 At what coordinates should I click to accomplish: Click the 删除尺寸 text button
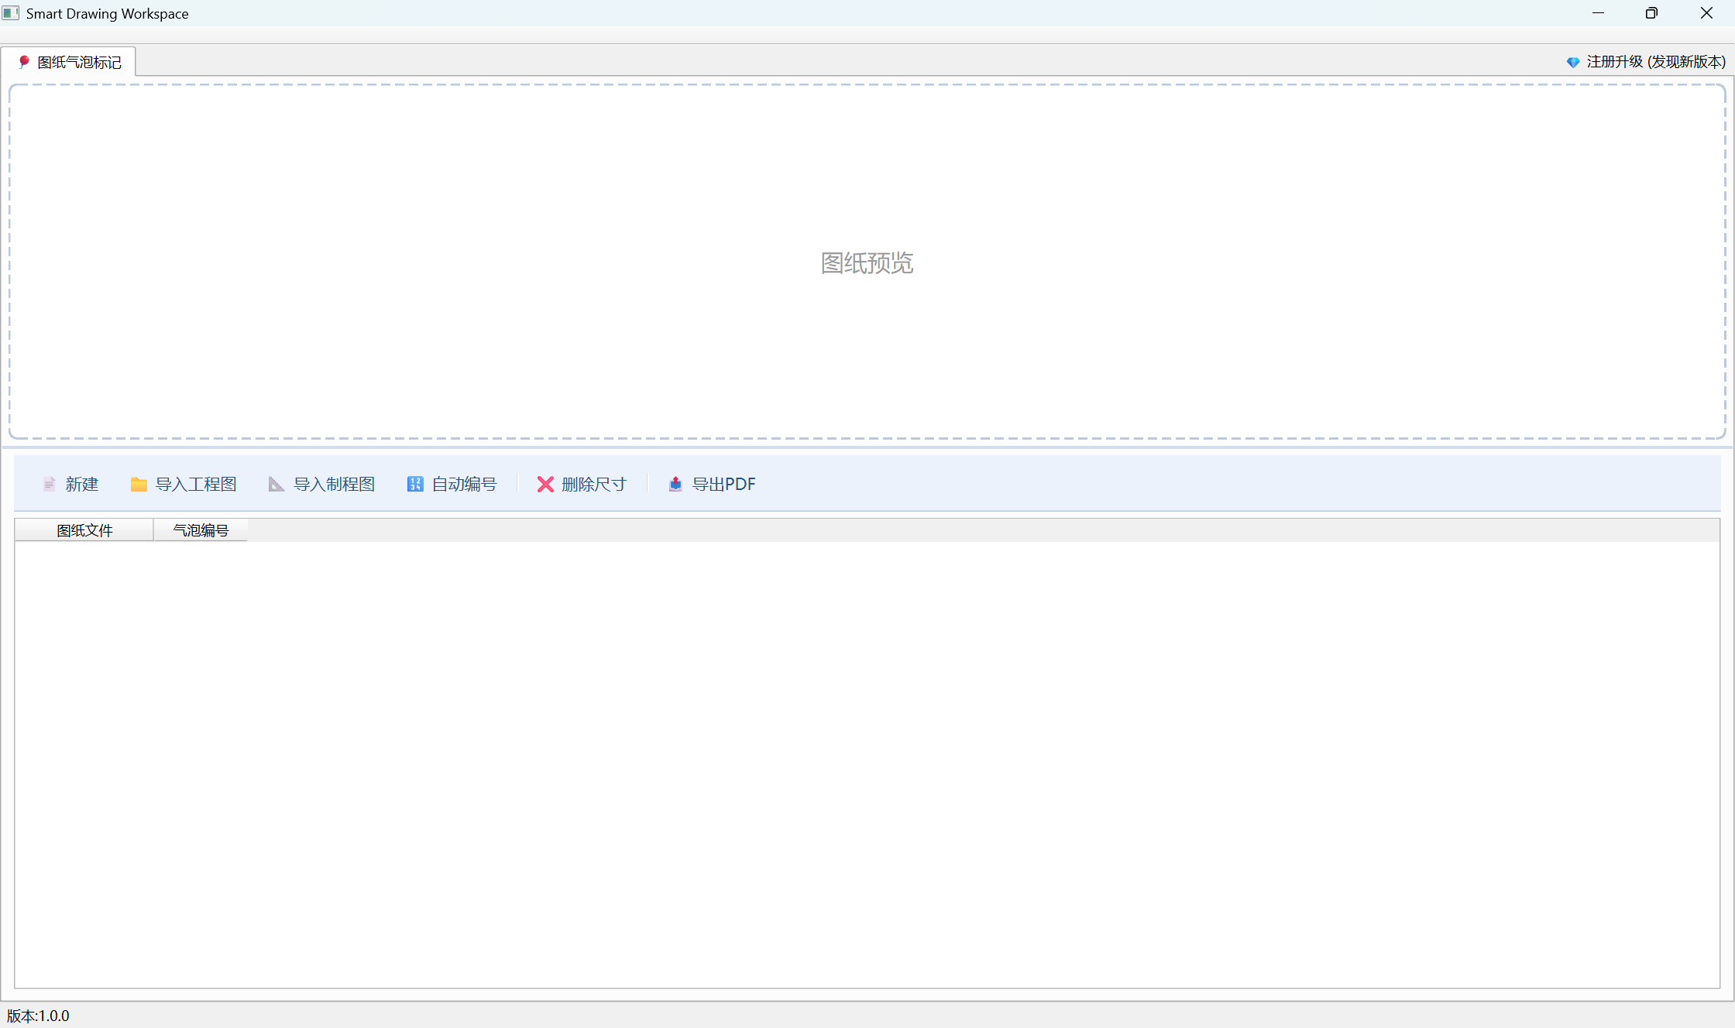click(x=594, y=484)
